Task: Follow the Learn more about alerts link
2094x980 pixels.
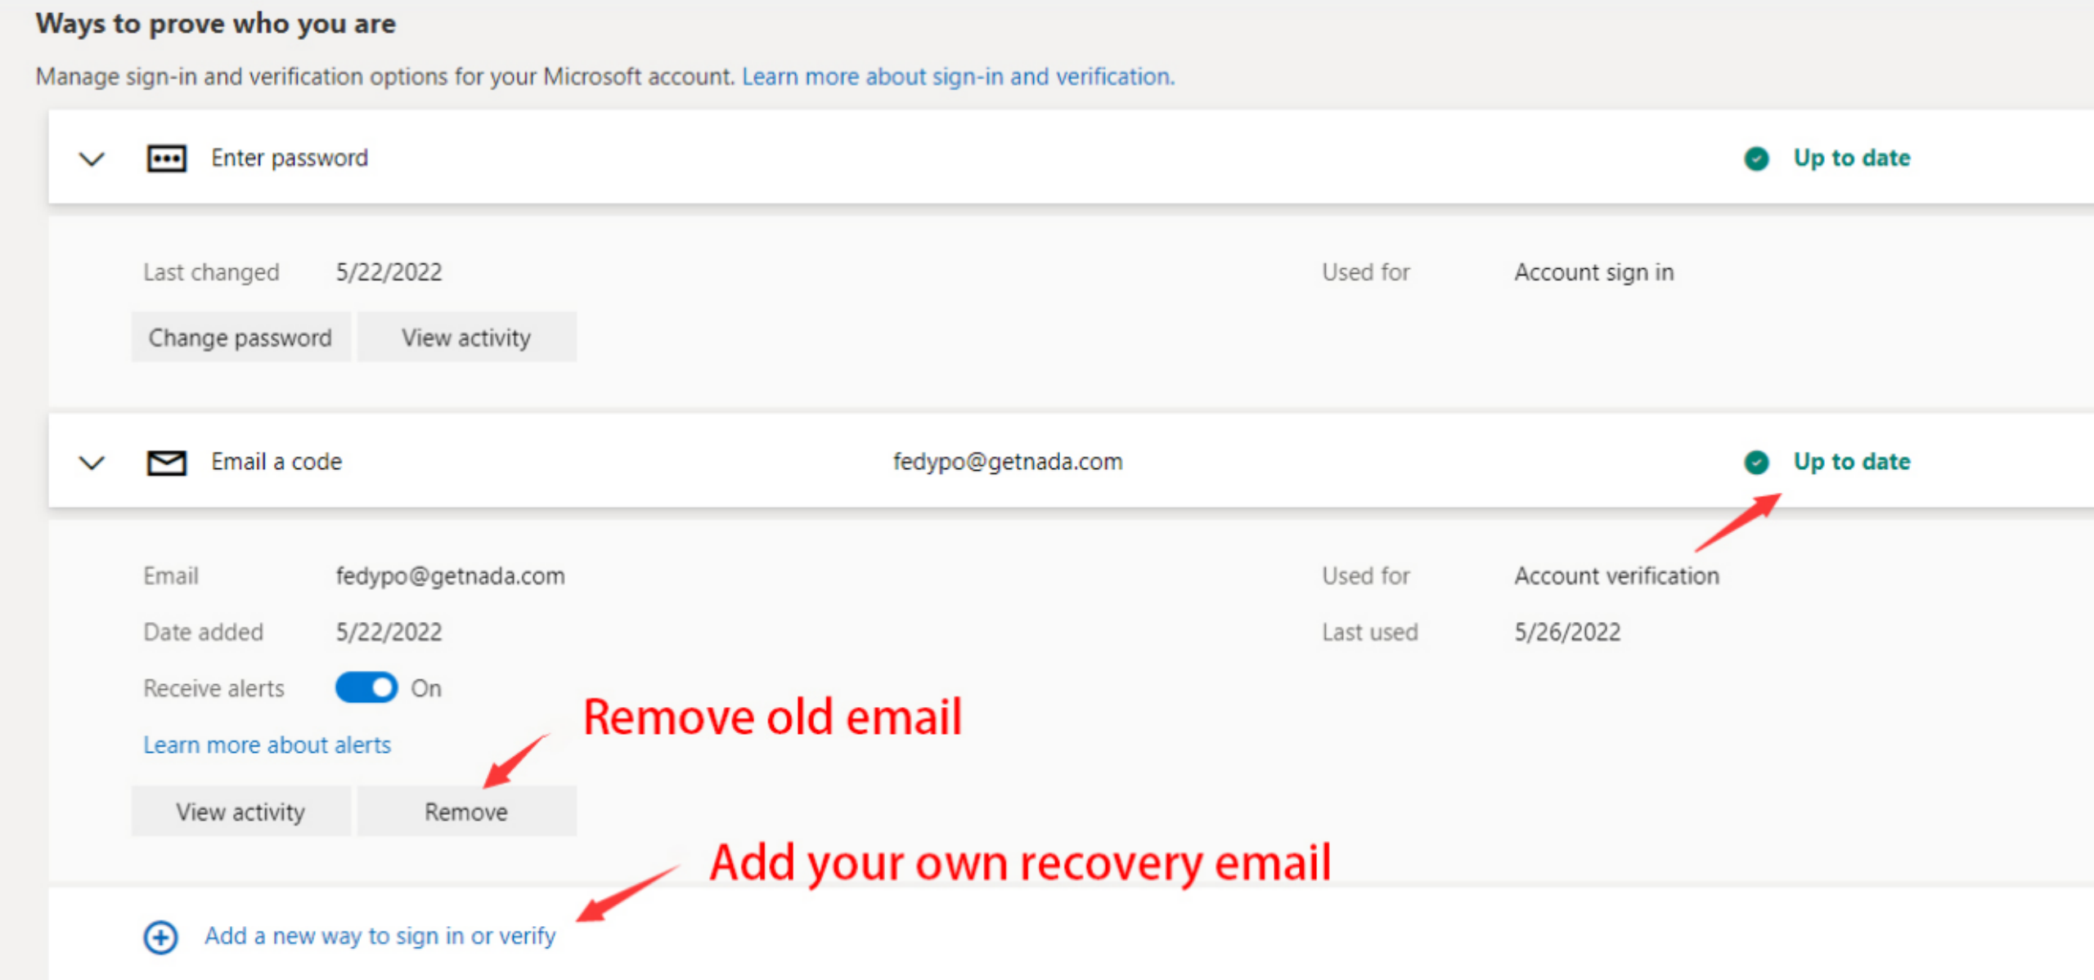Action: [x=267, y=745]
